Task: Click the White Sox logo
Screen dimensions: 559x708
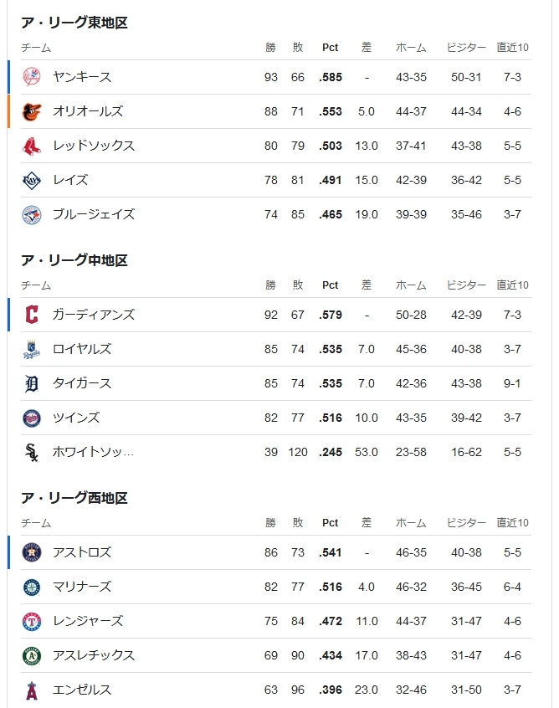Action: coord(32,452)
